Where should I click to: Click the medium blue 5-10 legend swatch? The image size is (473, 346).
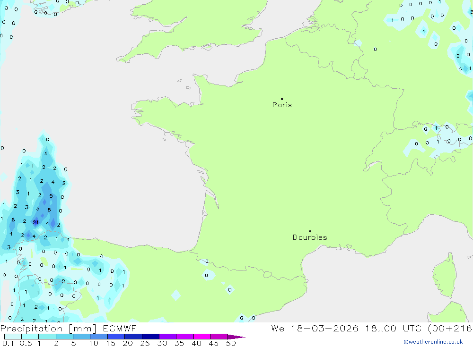(82, 337)
